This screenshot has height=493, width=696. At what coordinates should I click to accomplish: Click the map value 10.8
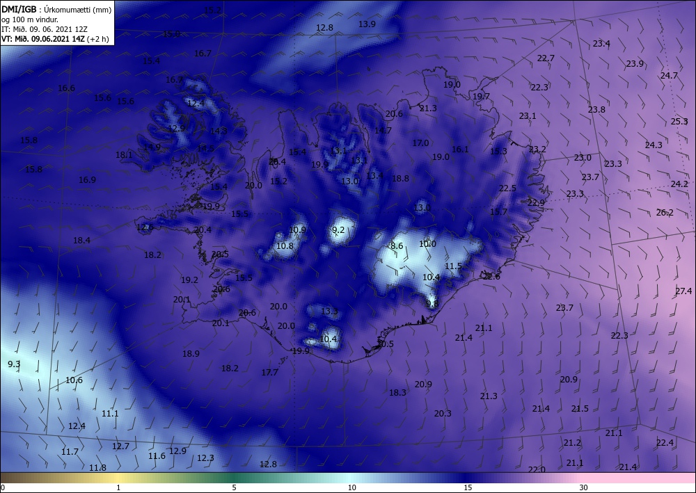(285, 245)
